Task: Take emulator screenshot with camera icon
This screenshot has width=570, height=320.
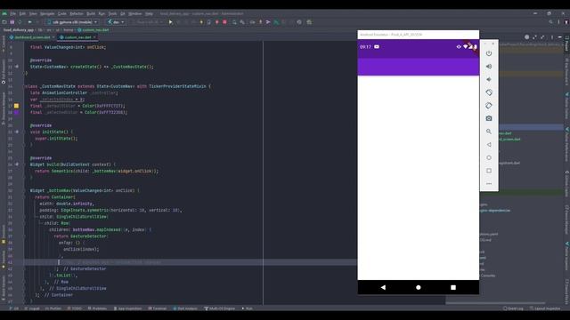Action: point(489,118)
